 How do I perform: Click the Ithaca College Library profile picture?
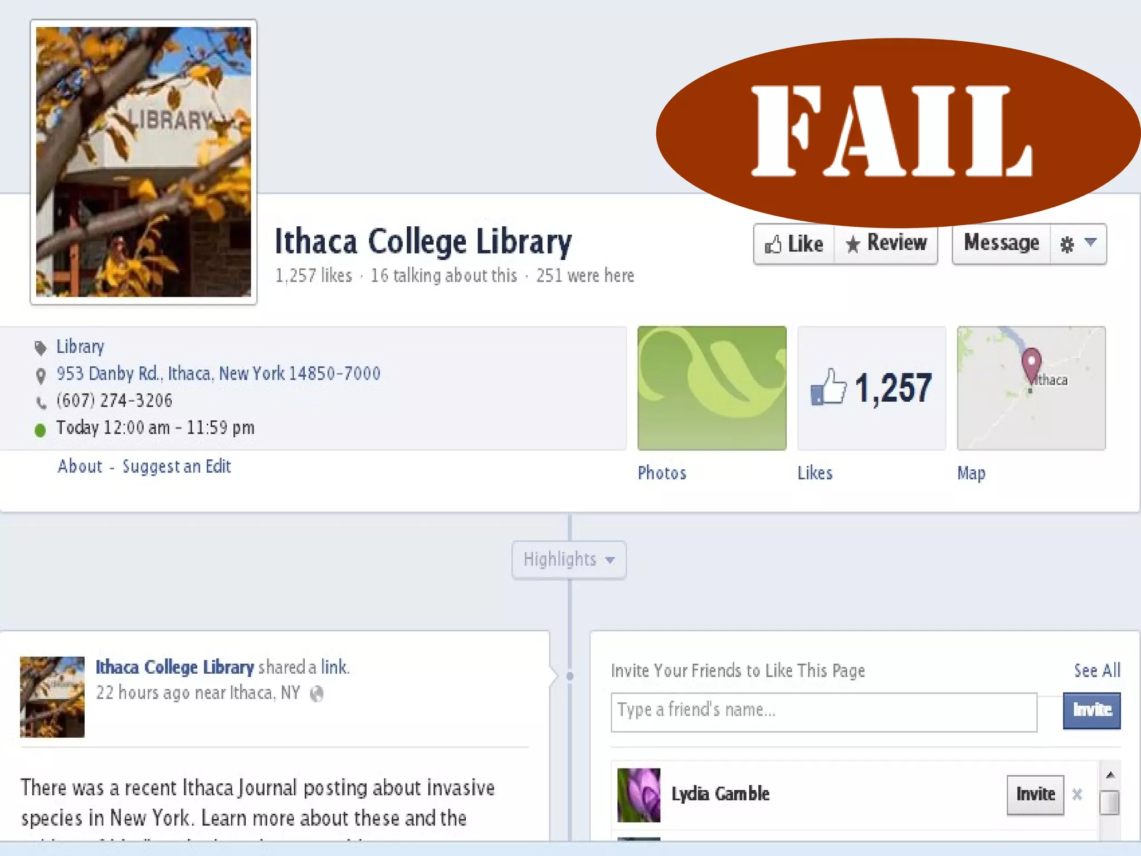click(144, 162)
